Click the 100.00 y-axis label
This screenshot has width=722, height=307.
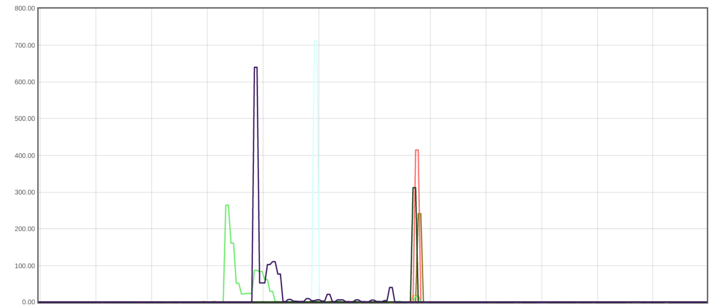point(25,266)
